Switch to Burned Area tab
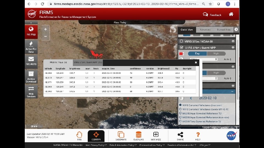The height and width of the screenshot is (148, 264). [x=224, y=30]
